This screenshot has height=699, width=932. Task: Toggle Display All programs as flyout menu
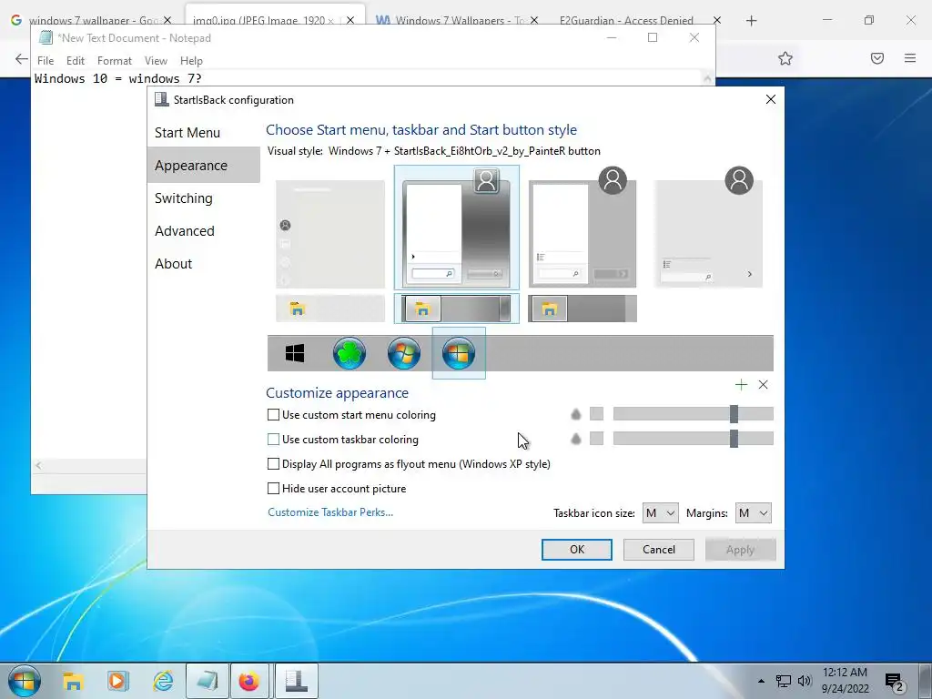273,463
